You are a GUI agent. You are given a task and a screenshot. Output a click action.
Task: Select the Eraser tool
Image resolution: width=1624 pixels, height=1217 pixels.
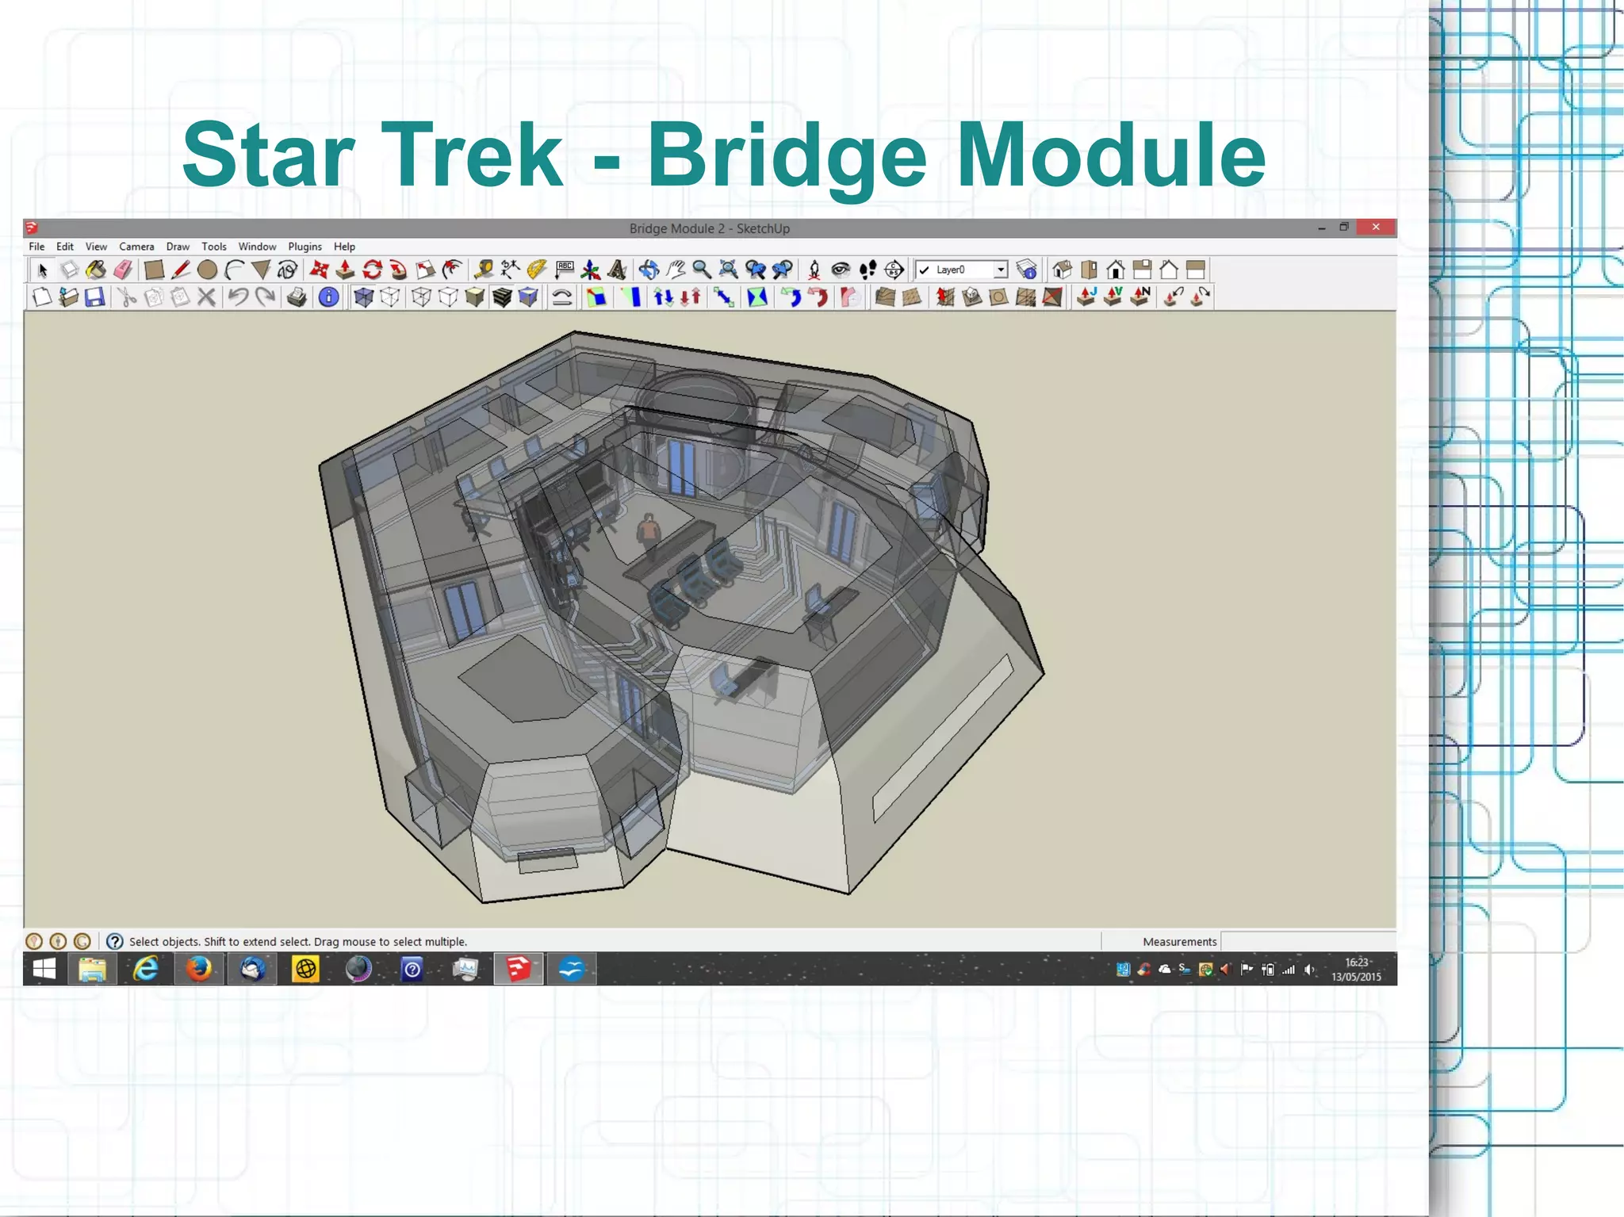(x=123, y=270)
